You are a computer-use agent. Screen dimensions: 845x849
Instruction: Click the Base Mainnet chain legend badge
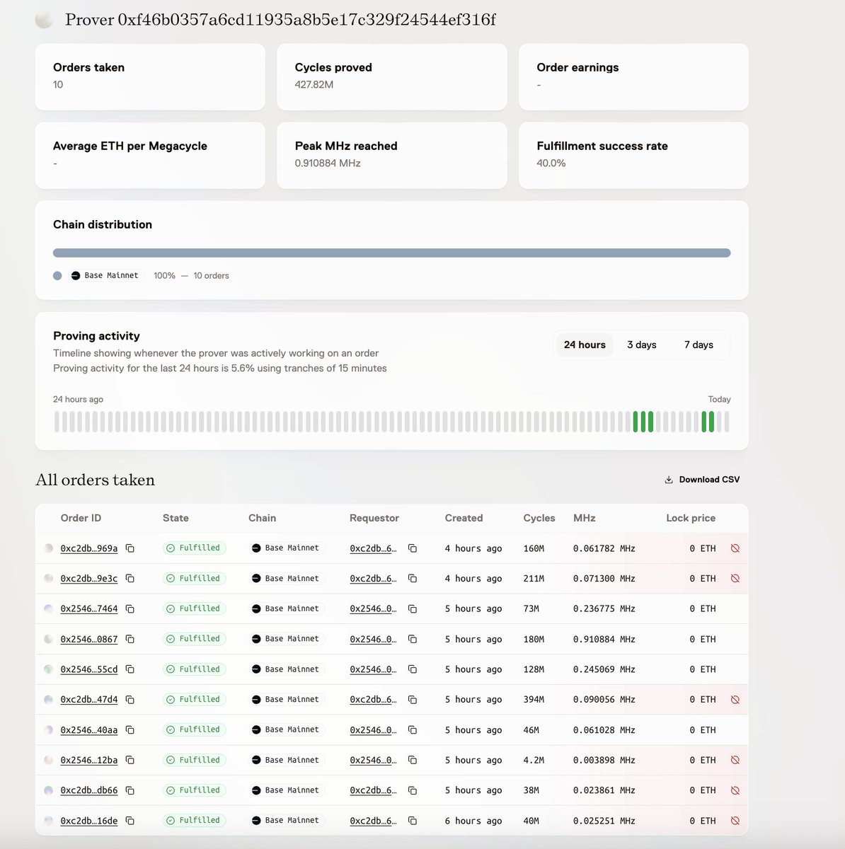[x=106, y=275]
